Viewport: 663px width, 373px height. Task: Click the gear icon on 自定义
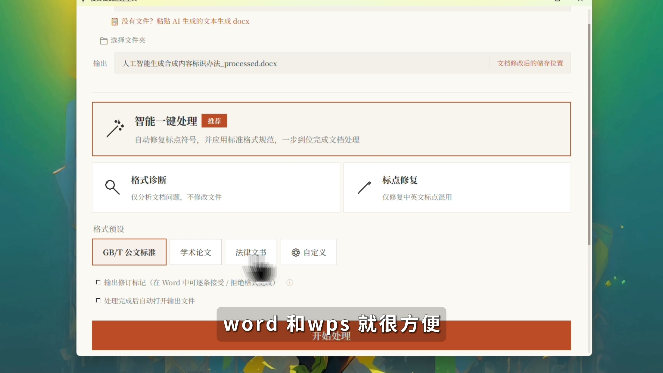click(296, 252)
